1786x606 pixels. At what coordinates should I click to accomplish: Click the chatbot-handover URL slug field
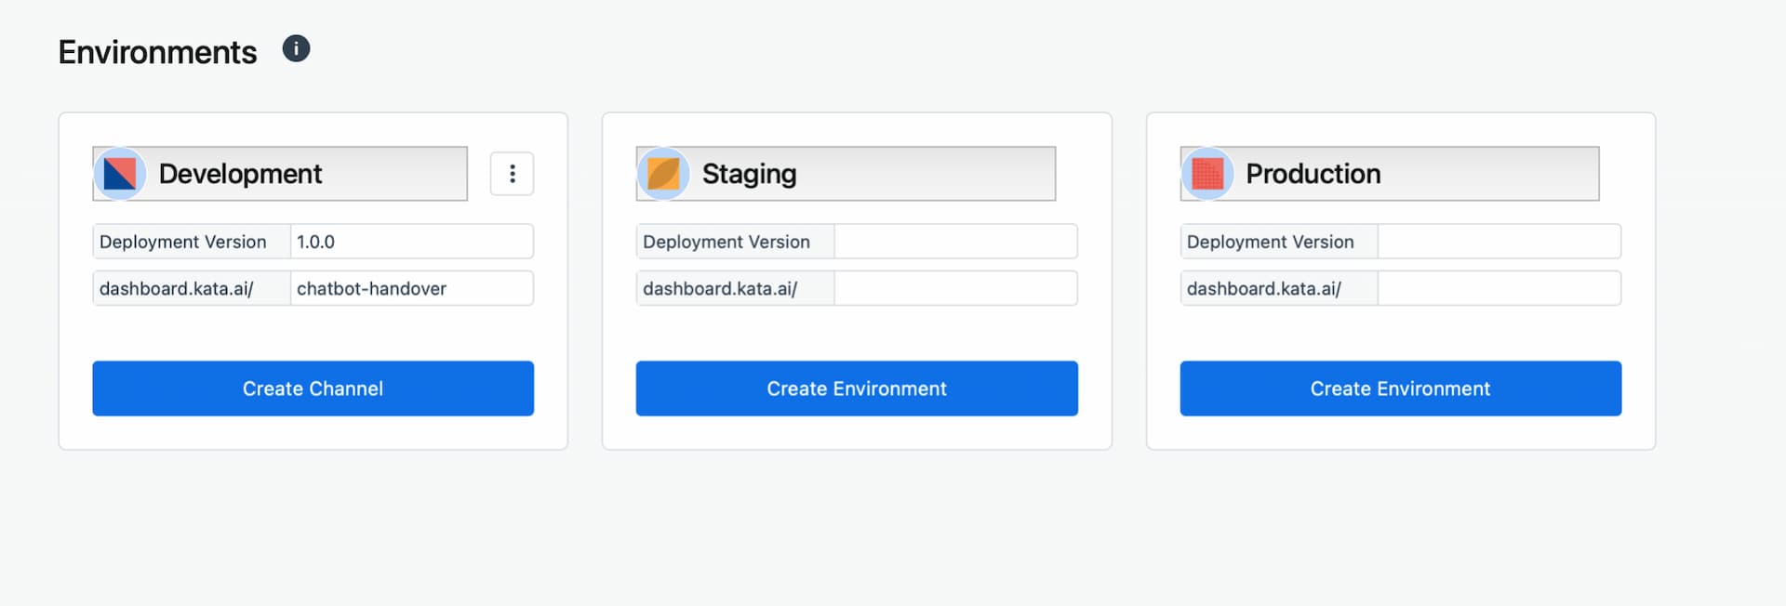point(412,288)
